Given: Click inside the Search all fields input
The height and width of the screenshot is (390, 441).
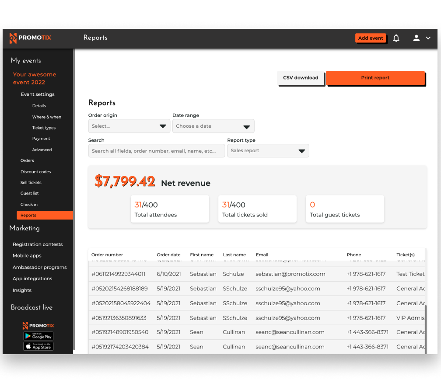Looking at the screenshot, I should [157, 150].
